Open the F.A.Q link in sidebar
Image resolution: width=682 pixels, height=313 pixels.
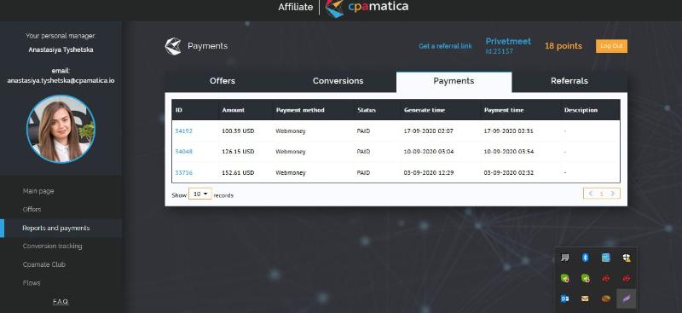pyautogui.click(x=61, y=302)
